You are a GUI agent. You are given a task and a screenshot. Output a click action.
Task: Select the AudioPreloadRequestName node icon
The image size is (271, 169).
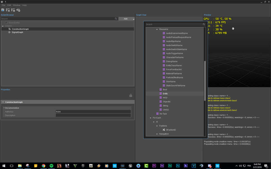click(x=164, y=37)
